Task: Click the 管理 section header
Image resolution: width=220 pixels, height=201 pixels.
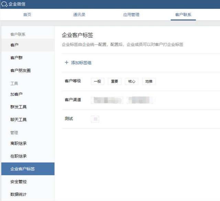Action: pyautogui.click(x=14, y=133)
